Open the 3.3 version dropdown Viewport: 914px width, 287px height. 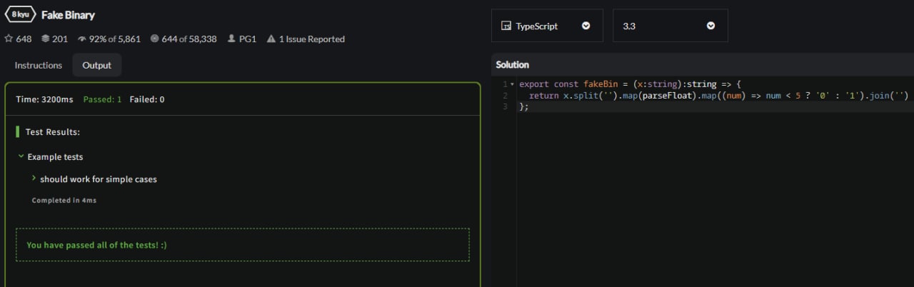671,26
